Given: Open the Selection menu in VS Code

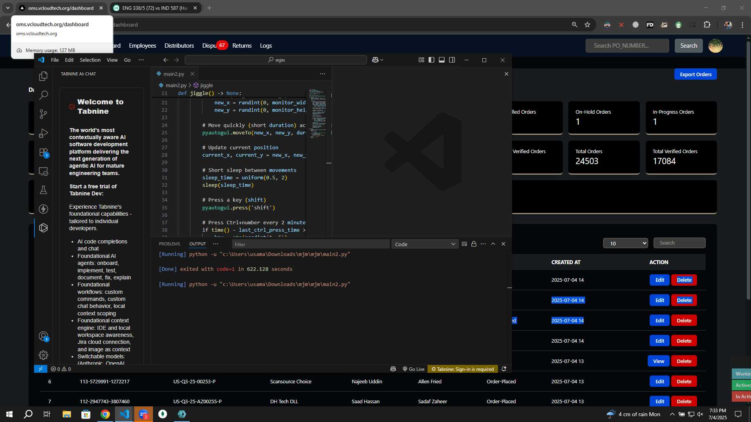Looking at the screenshot, I should 90,60.
